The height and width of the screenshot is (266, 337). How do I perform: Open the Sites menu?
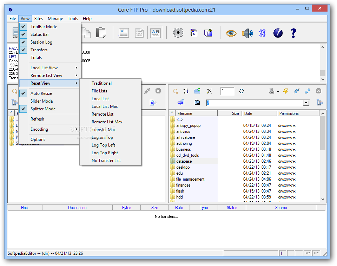[39, 19]
